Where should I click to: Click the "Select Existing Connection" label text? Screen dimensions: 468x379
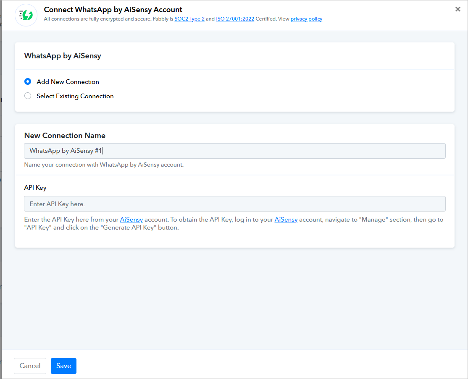(75, 96)
